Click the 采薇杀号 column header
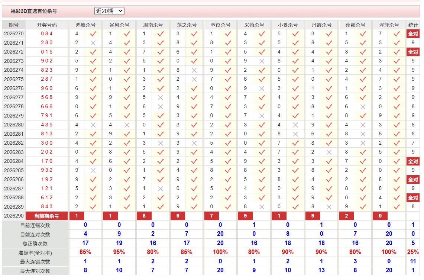The width and height of the screenshot is (424, 280). 254,25
